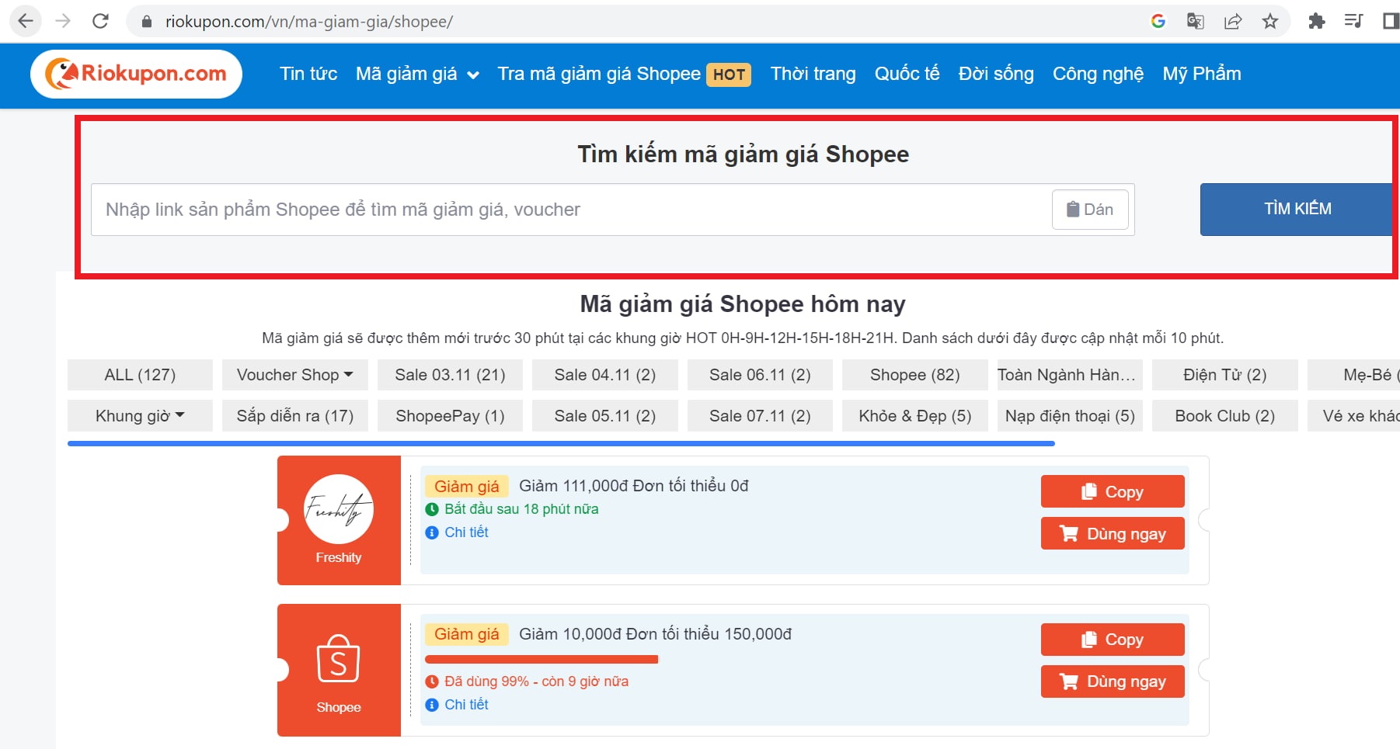Bookmark page with the star icon

(1270, 21)
